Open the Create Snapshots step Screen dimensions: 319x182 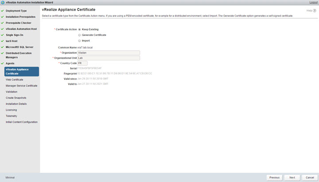[16, 98]
